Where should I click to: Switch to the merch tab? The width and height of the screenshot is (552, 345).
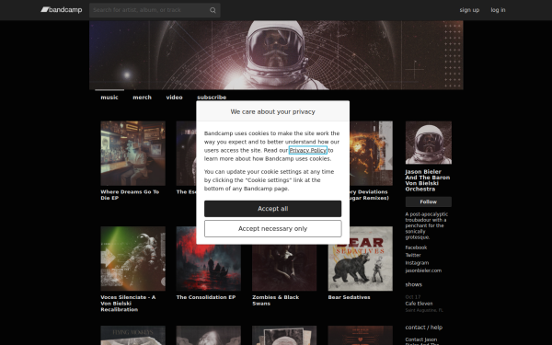coord(143,98)
